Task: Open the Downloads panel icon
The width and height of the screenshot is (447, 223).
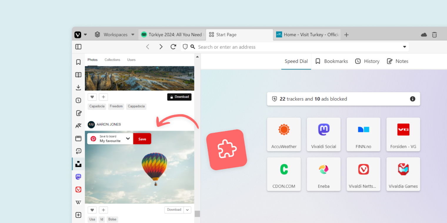Action: pyautogui.click(x=78, y=87)
